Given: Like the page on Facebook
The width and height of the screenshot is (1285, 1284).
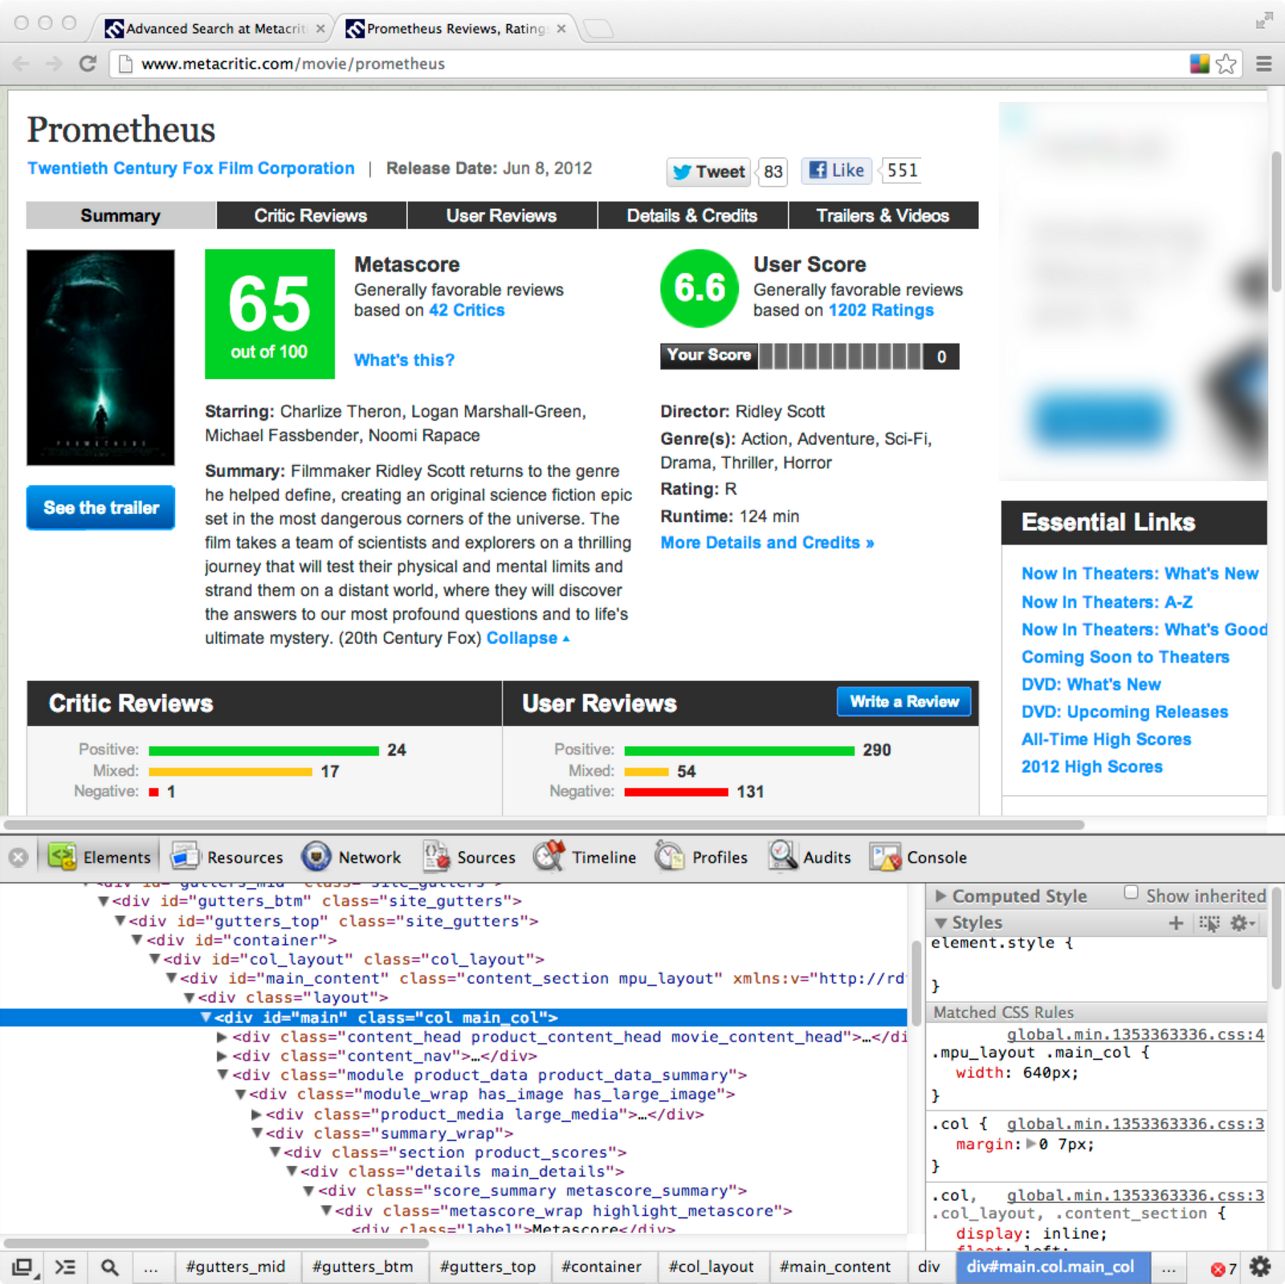Looking at the screenshot, I should (x=836, y=170).
